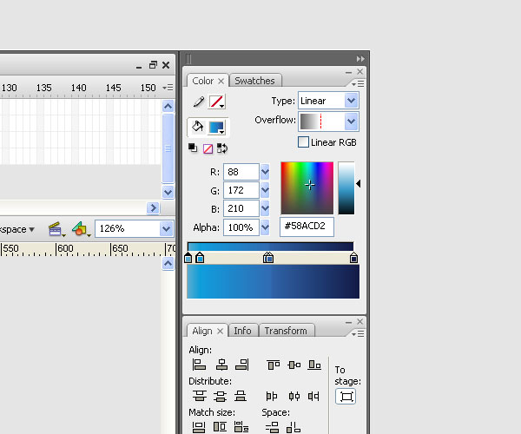Click the Alpha field showing 100%
The image size is (521, 434).
pyautogui.click(x=241, y=227)
